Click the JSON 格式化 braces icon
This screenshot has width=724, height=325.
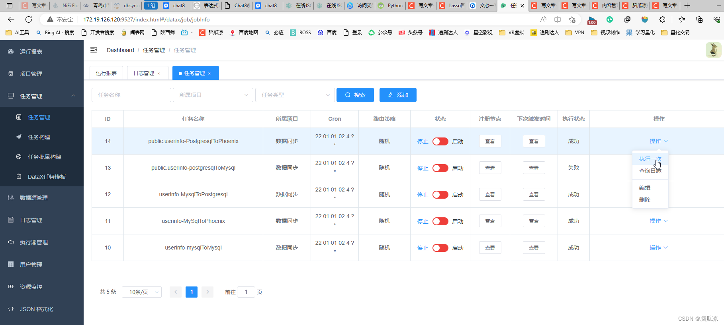coord(11,309)
